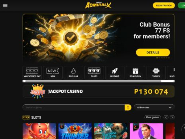Go to previous slots with left arrow
Screen dimensions: 185x139
click(x=166, y=117)
